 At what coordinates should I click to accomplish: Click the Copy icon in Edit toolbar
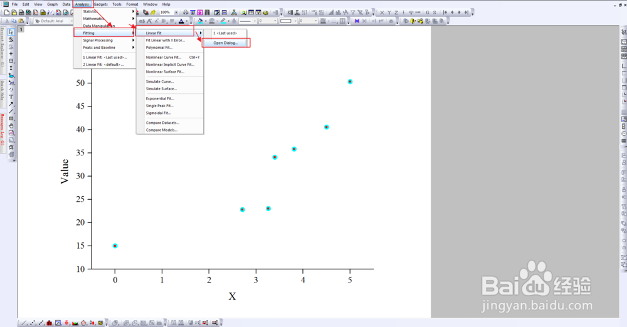pyautogui.click(x=14, y=21)
